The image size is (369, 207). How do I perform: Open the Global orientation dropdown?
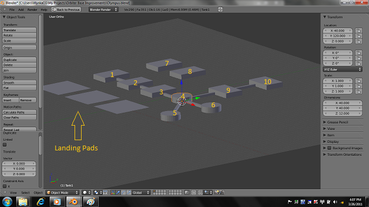point(140,192)
